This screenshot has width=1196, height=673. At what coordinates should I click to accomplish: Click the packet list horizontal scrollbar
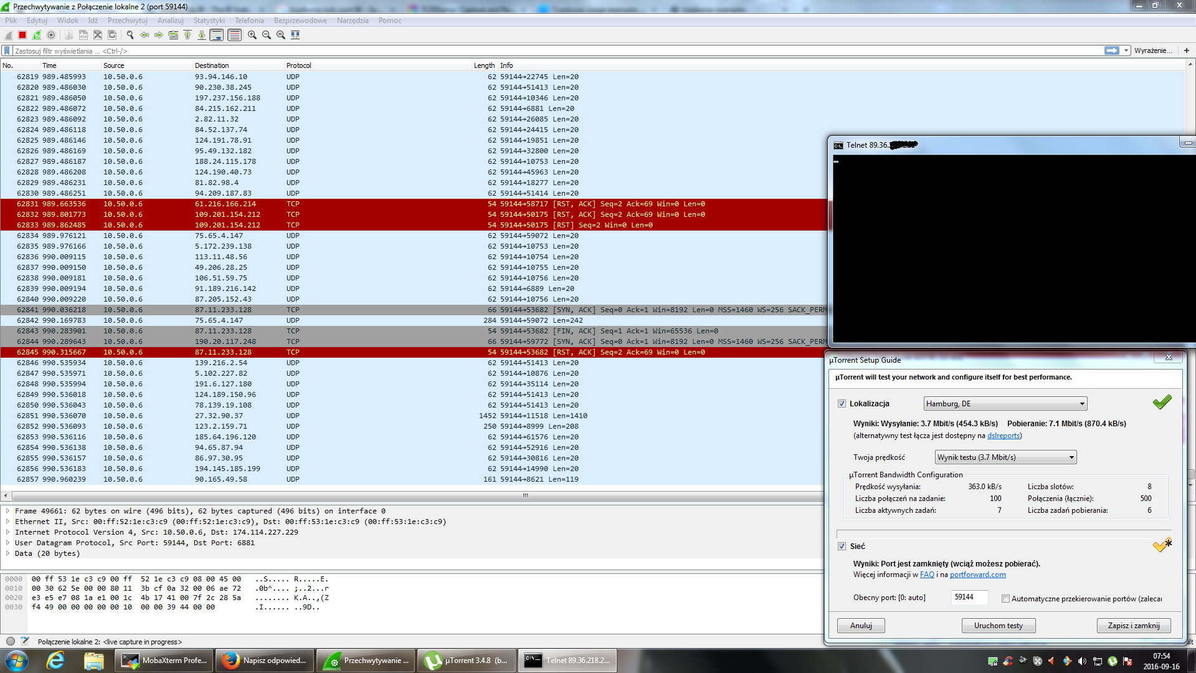click(x=417, y=496)
